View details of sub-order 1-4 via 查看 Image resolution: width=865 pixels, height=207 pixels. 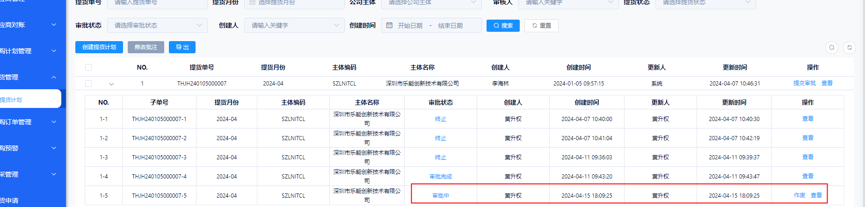click(808, 176)
